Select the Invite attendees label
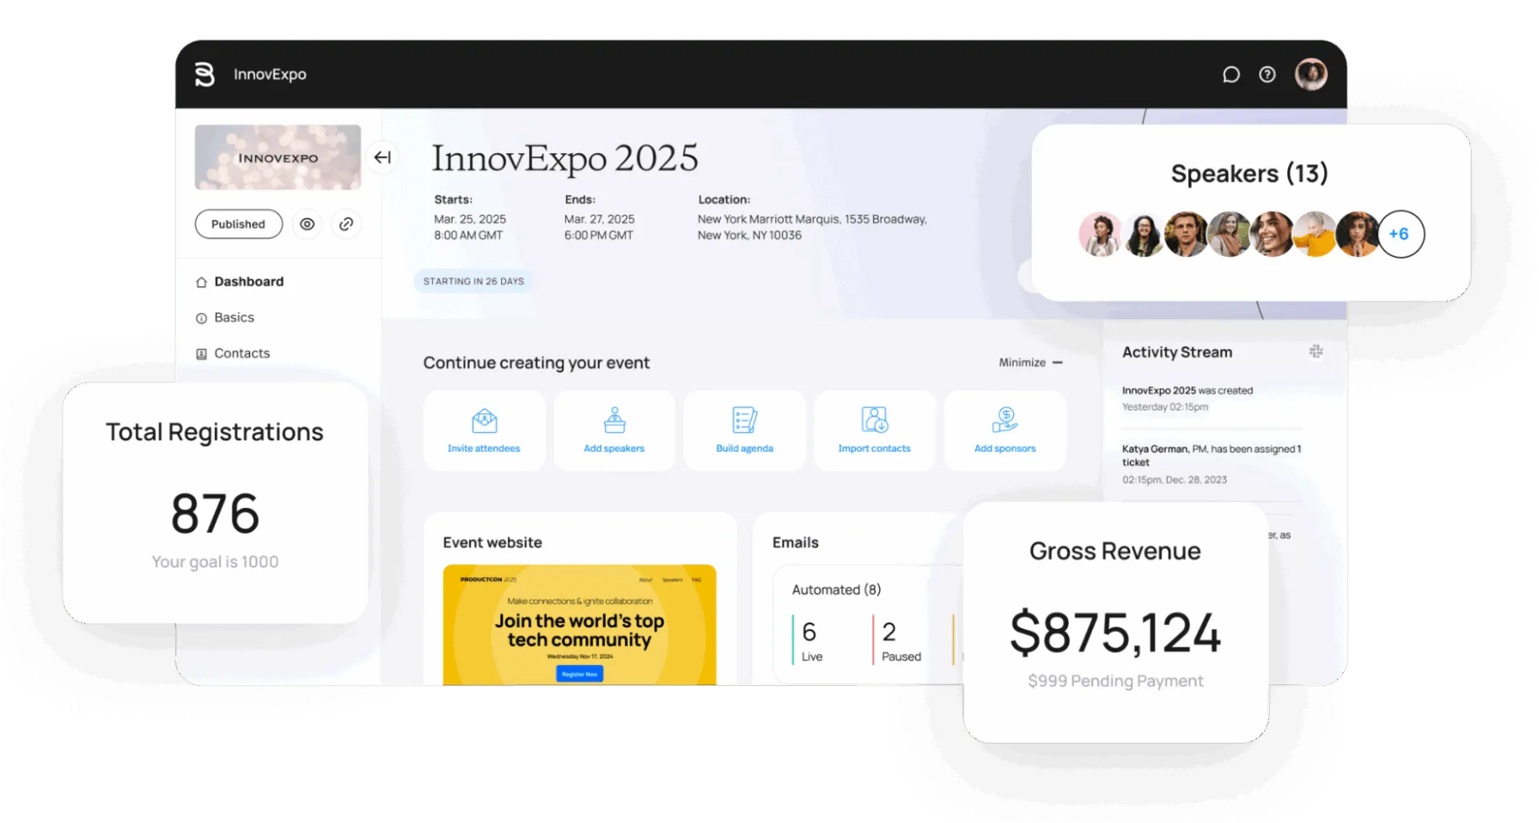The width and height of the screenshot is (1539, 823). point(484,449)
